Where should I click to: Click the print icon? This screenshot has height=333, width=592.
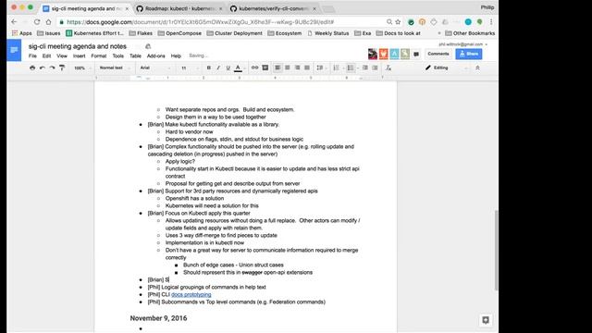coord(32,68)
